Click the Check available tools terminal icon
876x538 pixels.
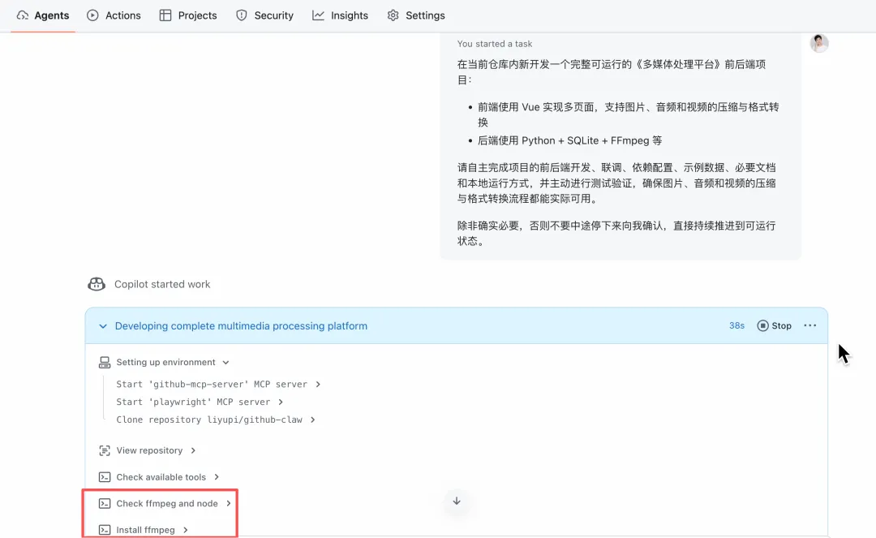click(104, 477)
